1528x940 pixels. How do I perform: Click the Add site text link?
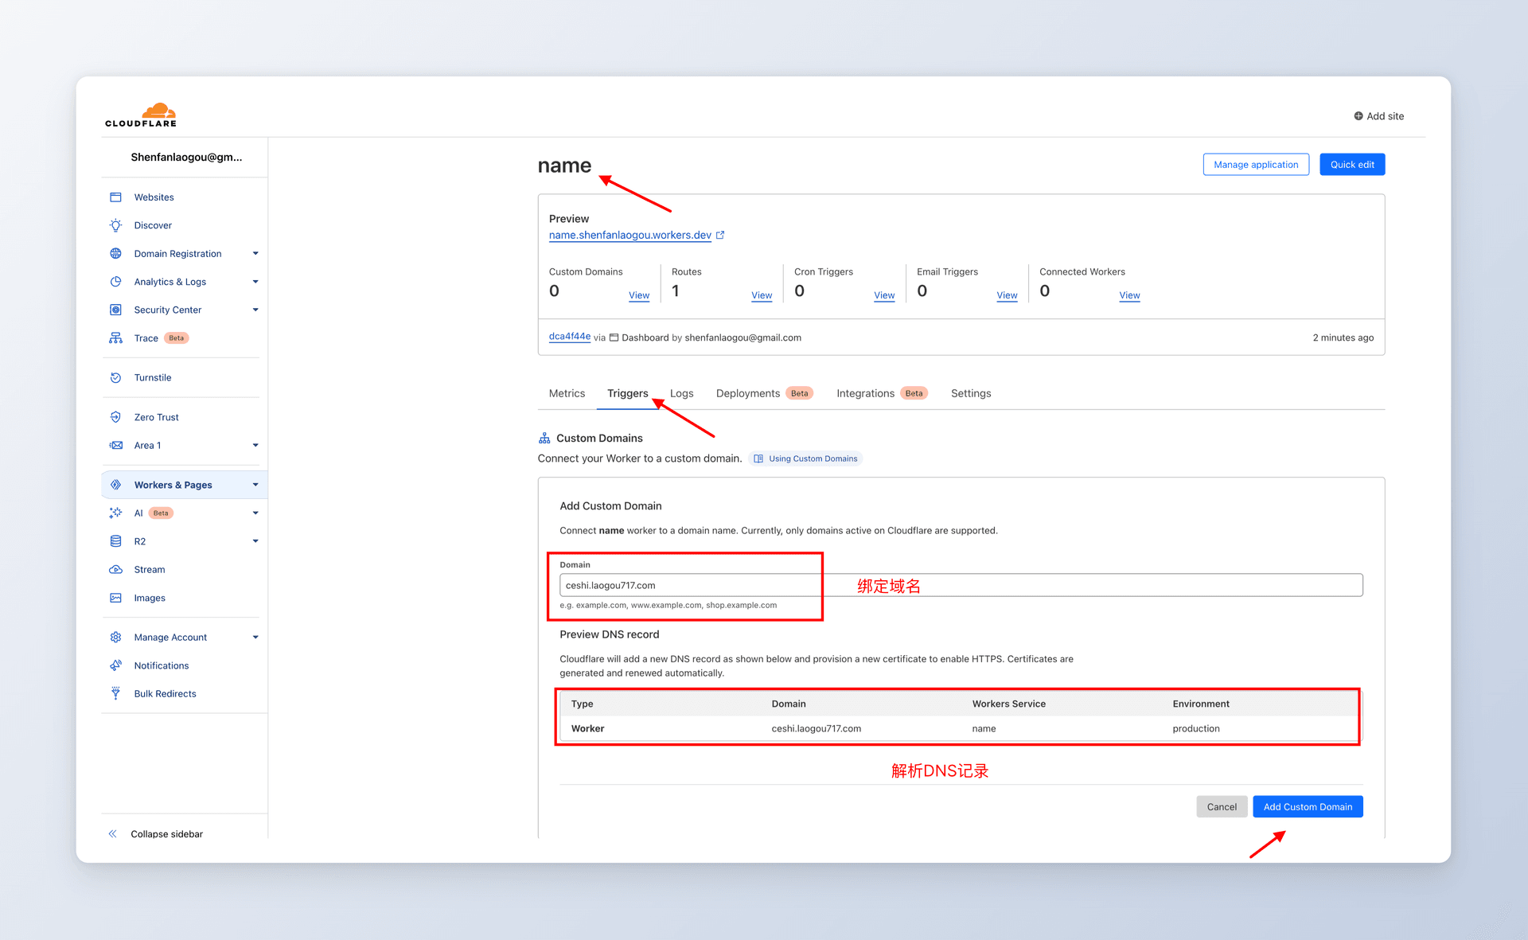(x=1385, y=116)
